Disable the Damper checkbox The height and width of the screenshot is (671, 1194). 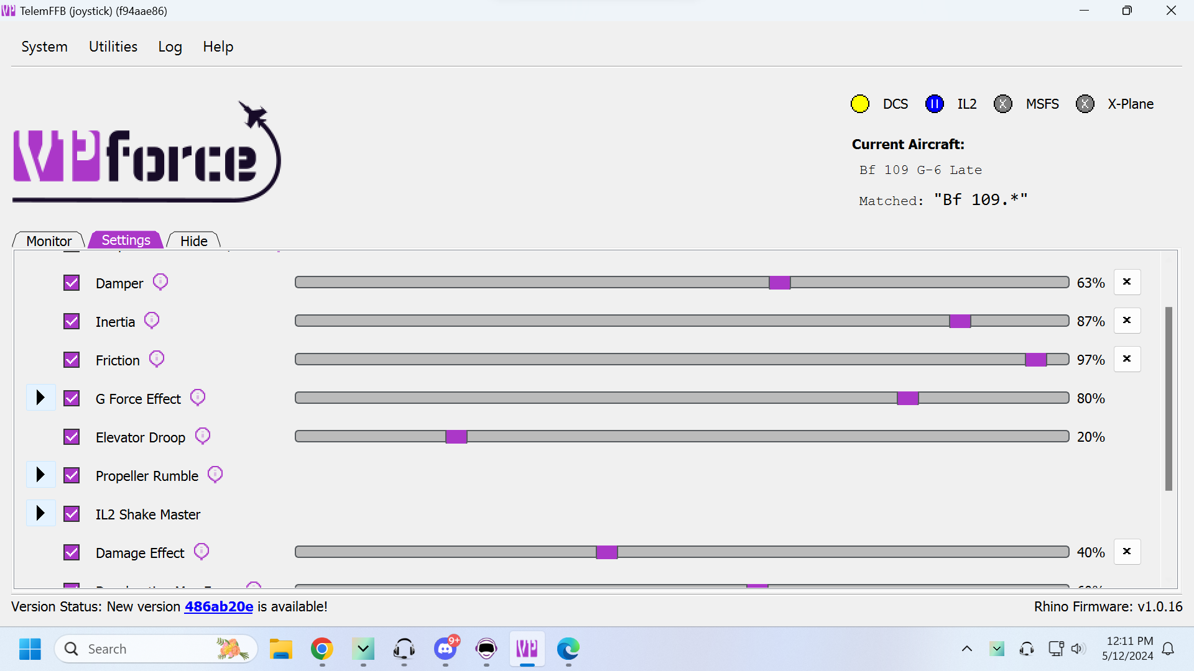click(72, 283)
